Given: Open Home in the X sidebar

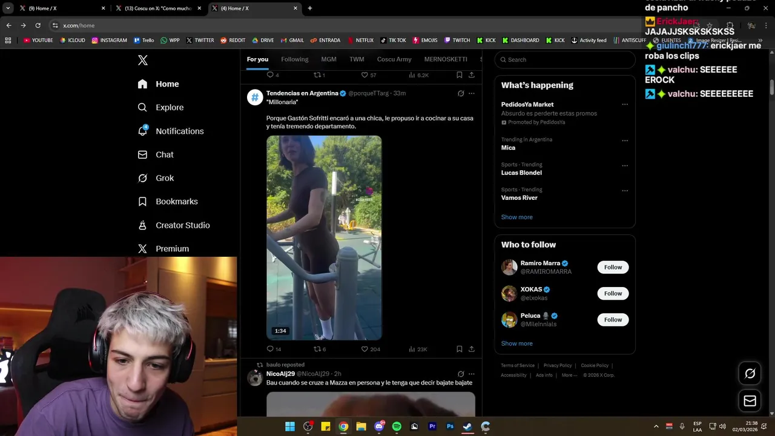Looking at the screenshot, I should 158,84.
